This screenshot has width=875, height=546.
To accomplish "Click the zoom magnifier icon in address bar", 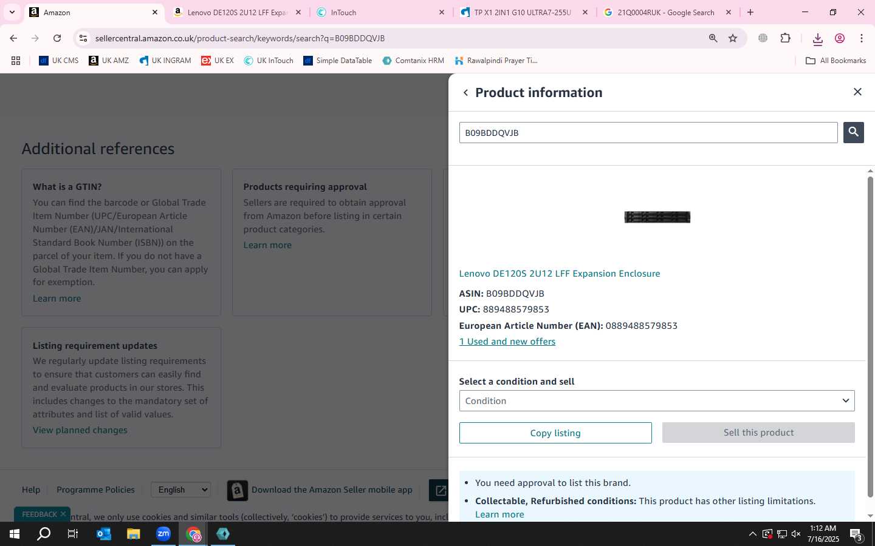I will [x=713, y=38].
